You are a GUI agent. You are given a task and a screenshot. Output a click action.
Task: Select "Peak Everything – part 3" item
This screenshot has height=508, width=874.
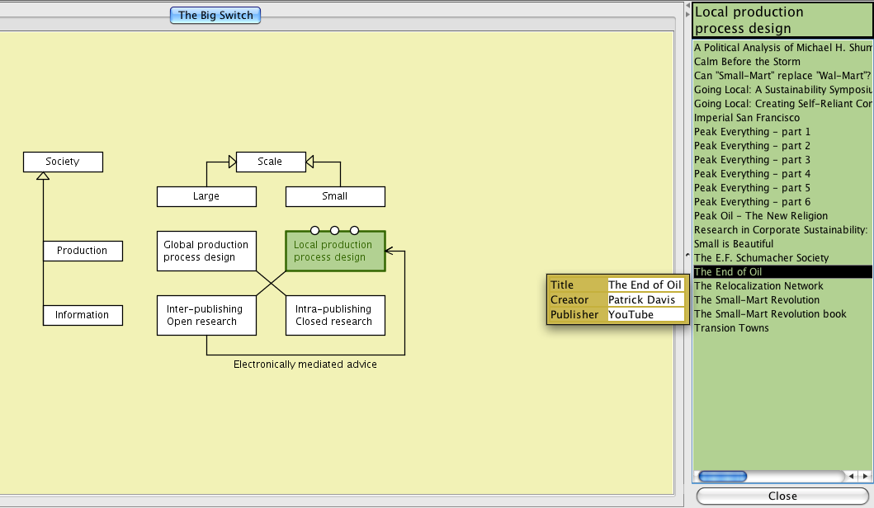(x=752, y=160)
